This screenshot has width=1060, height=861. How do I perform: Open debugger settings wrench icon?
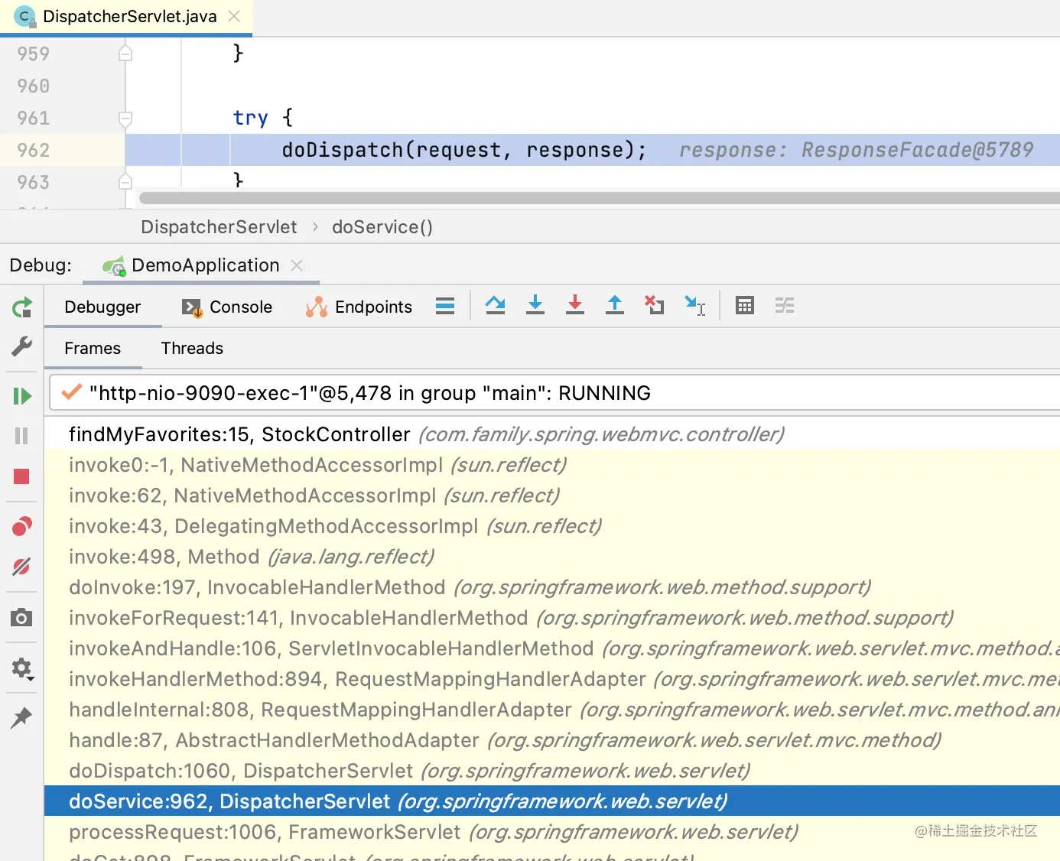pos(21,346)
